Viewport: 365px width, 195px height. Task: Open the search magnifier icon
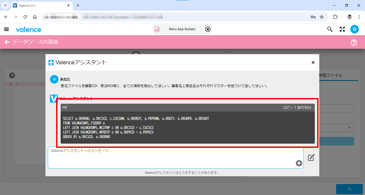(330, 29)
